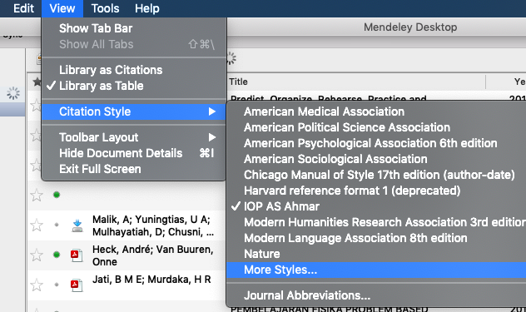Image resolution: width=526 pixels, height=312 pixels.
Task: Select checked Library as Table option
Action: click(133, 86)
